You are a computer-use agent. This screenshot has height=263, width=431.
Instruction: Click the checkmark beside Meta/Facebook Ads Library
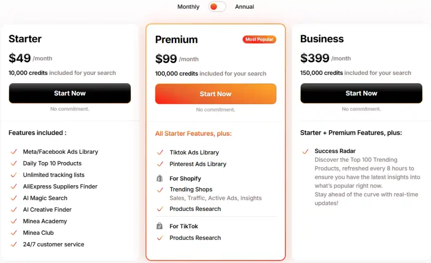13,152
